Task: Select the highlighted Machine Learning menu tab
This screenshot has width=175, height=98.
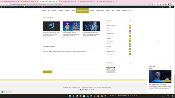Action: coord(82,11)
